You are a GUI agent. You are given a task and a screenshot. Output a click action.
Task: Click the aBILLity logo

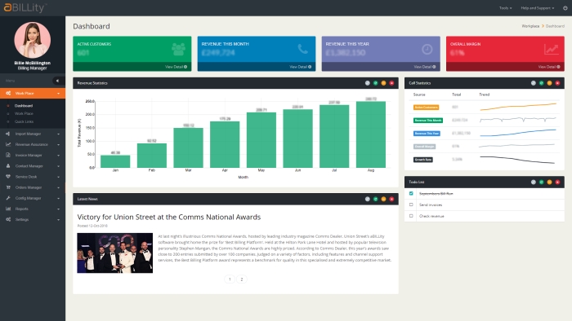tap(25, 7)
